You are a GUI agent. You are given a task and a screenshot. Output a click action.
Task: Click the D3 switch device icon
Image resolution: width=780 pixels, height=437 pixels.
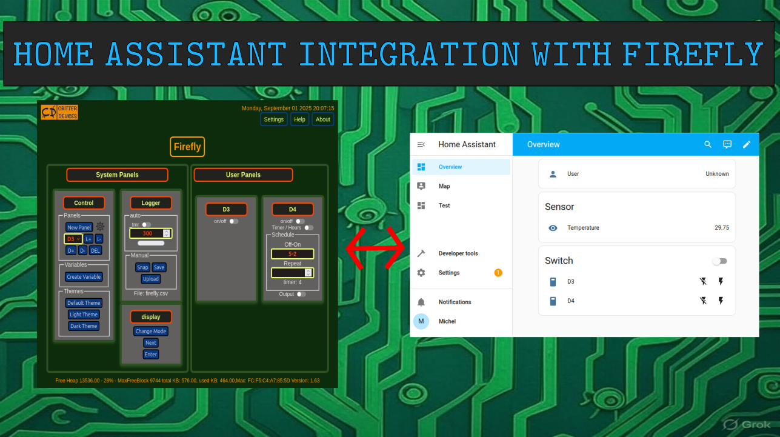[553, 282]
